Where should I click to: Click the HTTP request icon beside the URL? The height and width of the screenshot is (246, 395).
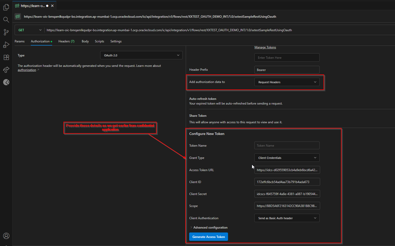tap(17, 16)
